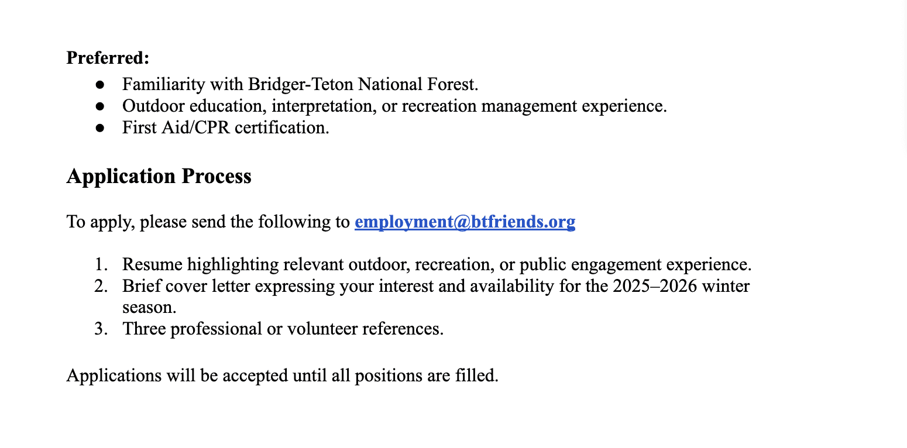Click "Applications will be accepted" closing sentence
Screen dimensions: 907x448
click(x=282, y=375)
